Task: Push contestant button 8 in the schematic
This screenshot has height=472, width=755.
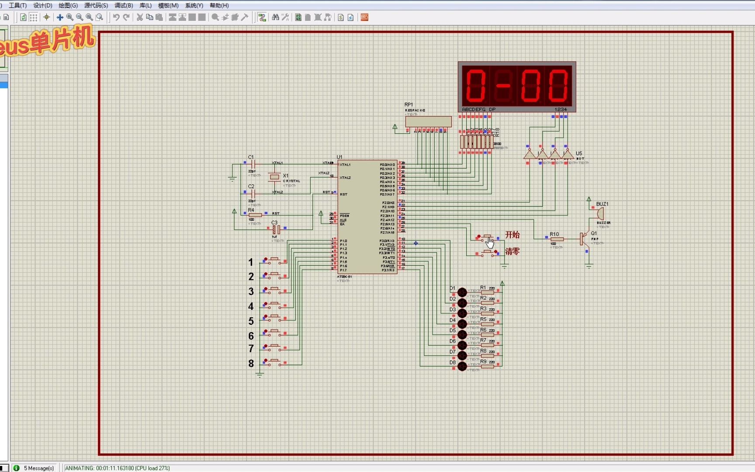Action: (x=274, y=361)
